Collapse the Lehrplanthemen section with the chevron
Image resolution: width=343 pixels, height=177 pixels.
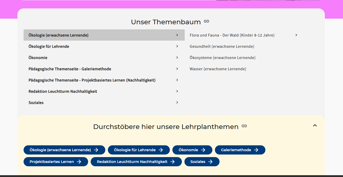coord(315,125)
